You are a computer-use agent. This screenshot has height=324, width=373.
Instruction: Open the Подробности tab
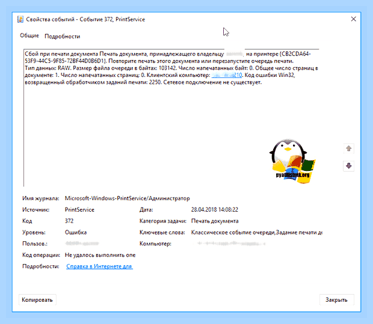coord(63,36)
